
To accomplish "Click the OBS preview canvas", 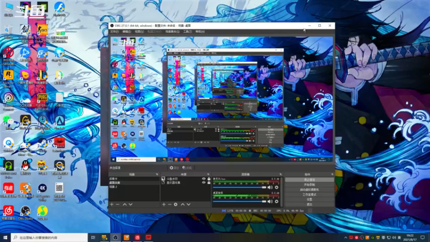I will point(221,99).
